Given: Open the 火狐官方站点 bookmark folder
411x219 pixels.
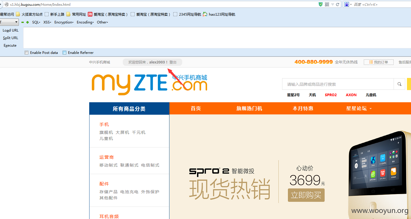Looking at the screenshot, I should (29, 14).
